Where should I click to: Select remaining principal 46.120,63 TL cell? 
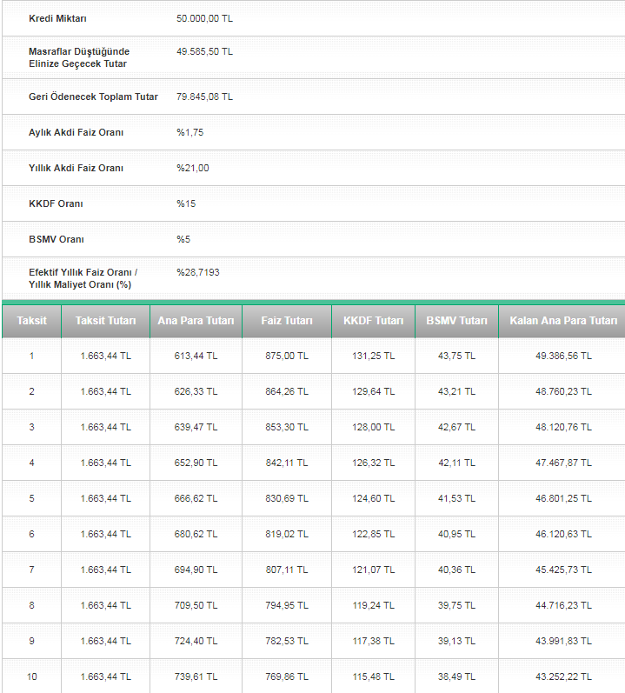[x=561, y=534]
